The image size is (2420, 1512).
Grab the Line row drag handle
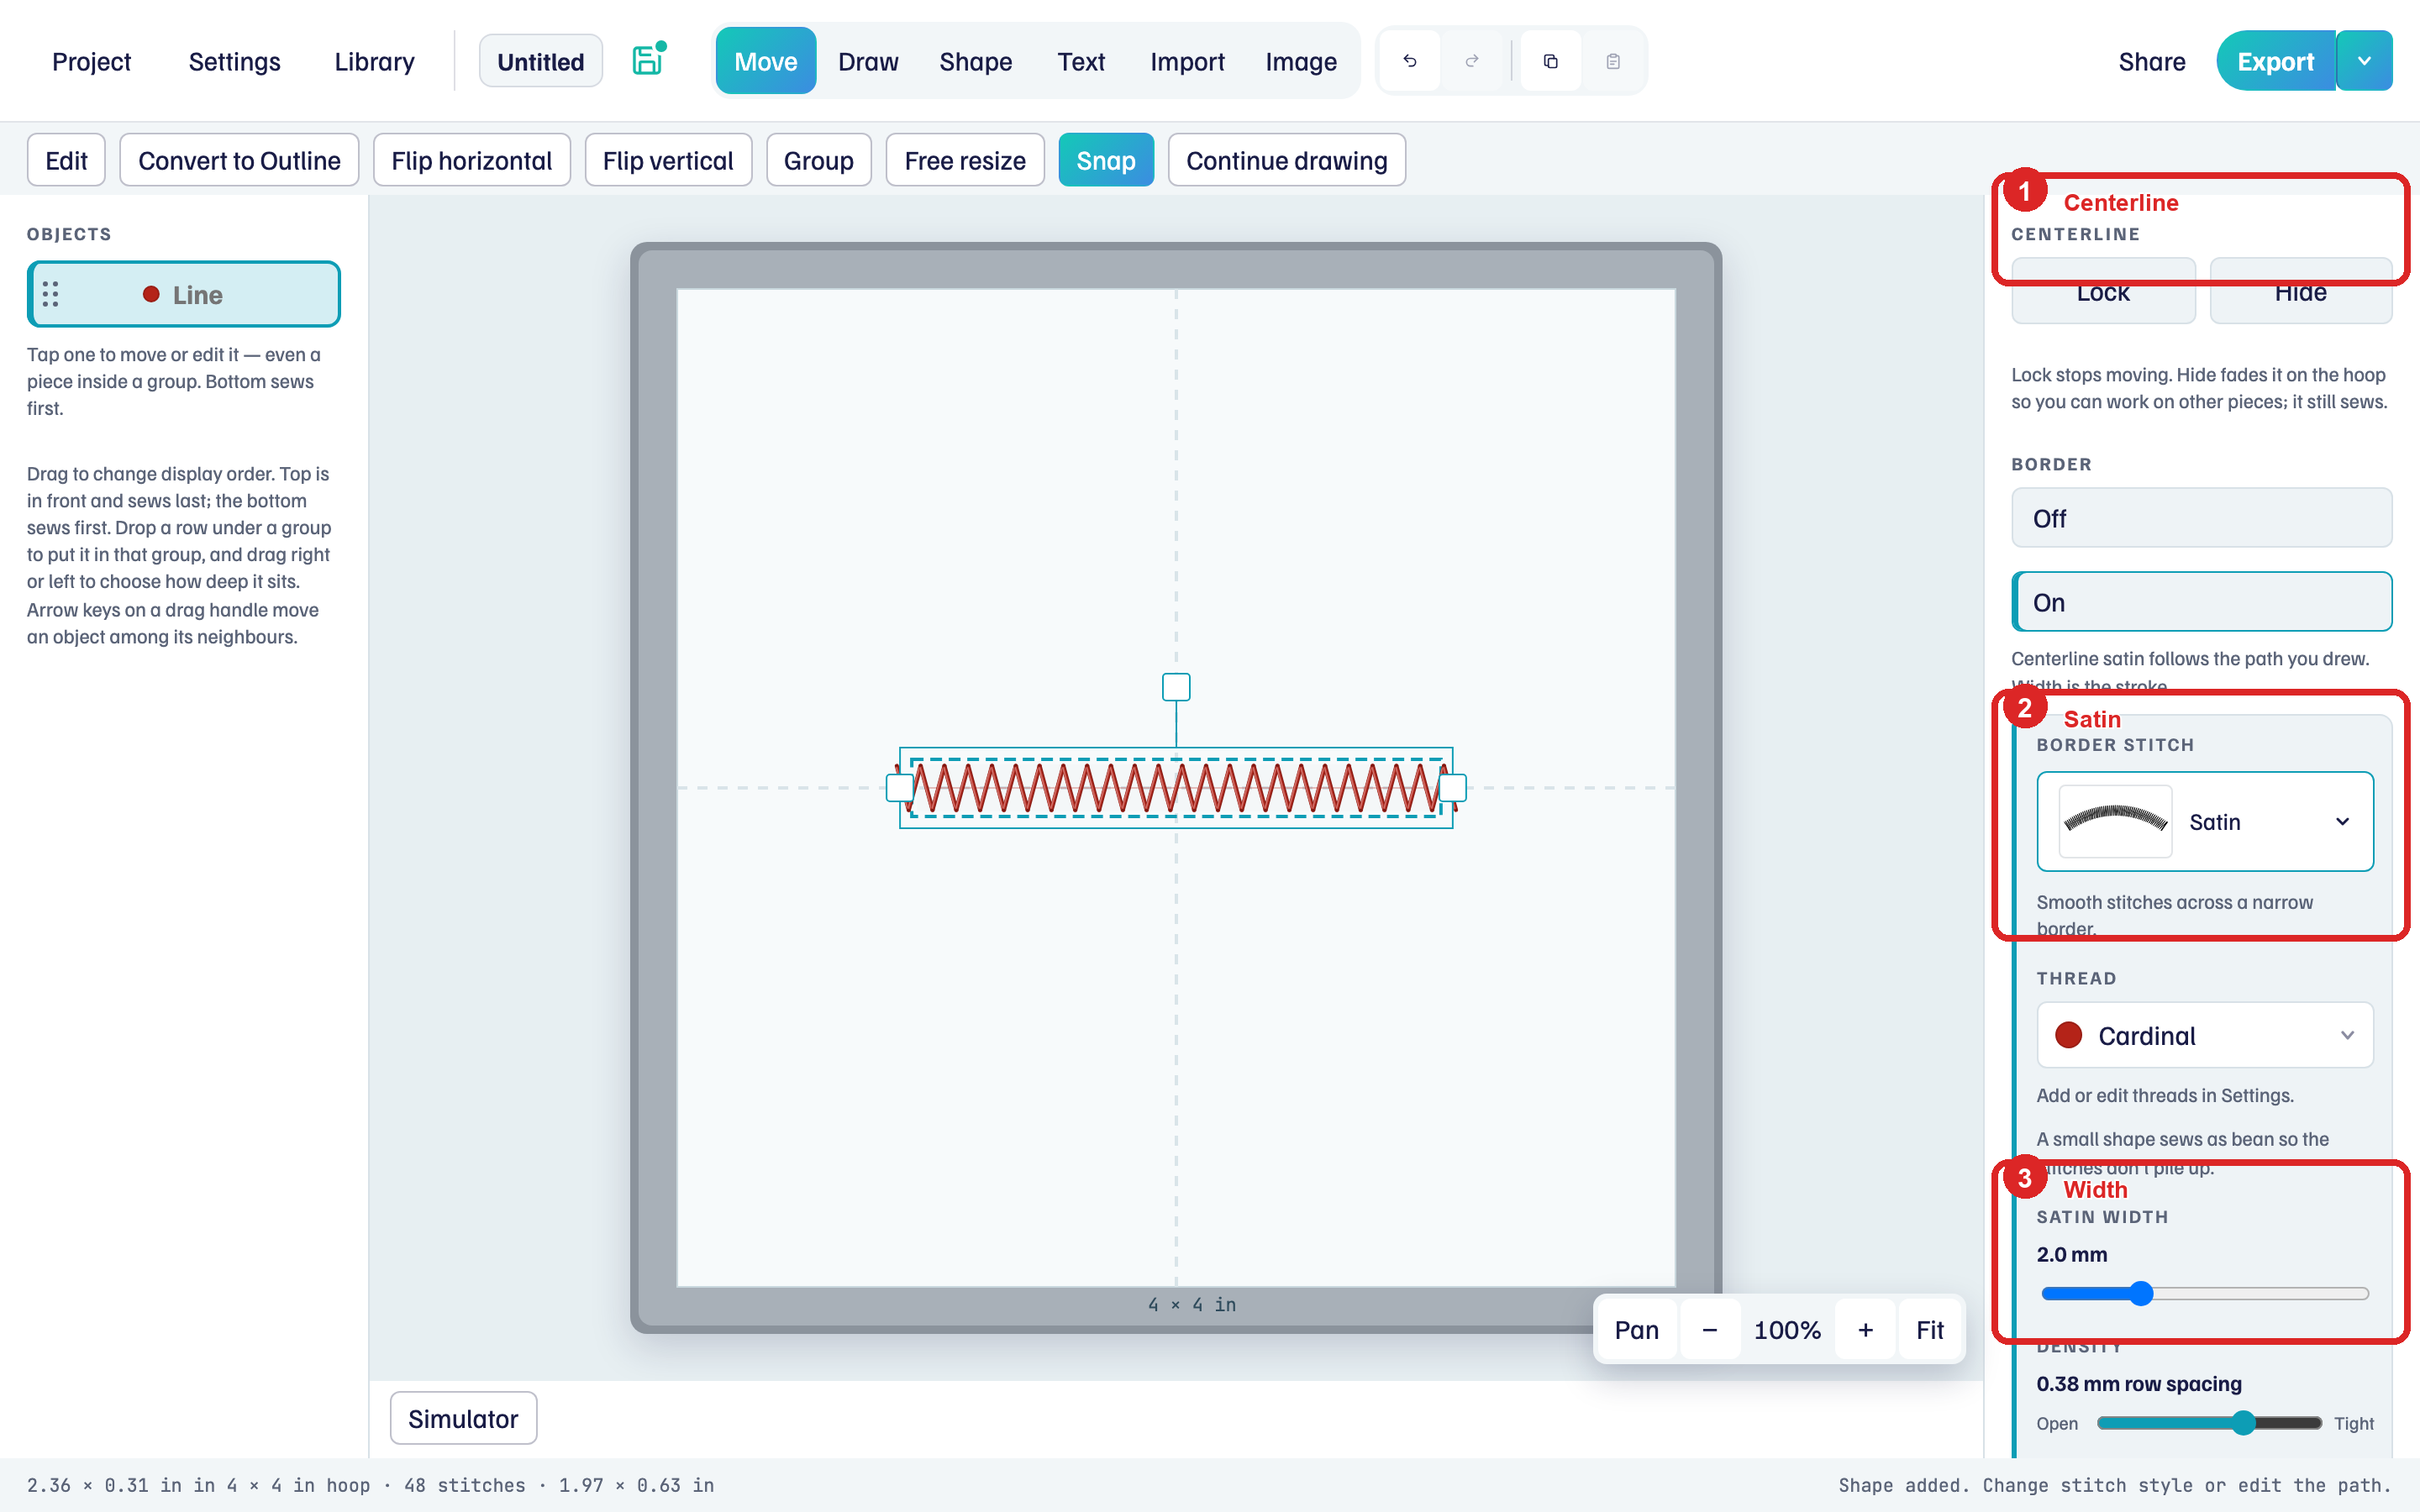click(51, 294)
